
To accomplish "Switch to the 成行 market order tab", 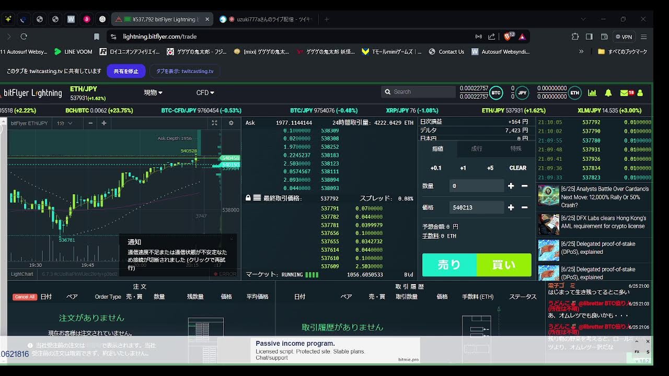I will tap(477, 149).
